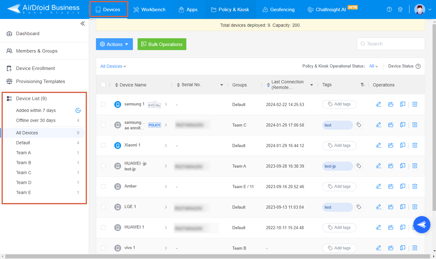This screenshot has height=259, width=436.
Task: Click the user avatar in the header
Action: 420,9
